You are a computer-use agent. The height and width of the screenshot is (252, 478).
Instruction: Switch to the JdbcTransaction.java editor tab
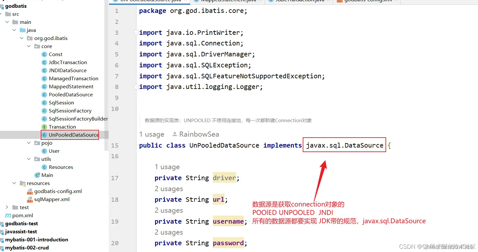point(298,1)
